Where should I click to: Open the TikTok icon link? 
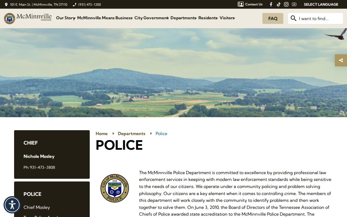278,4
